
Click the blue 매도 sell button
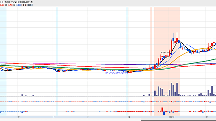tap(30, 5)
